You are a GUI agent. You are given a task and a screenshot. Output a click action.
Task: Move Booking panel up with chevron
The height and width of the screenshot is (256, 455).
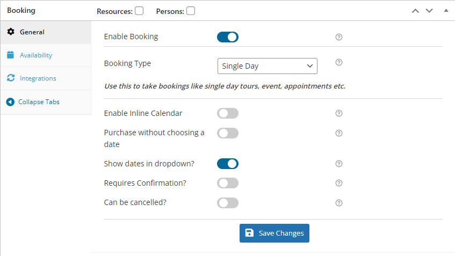(416, 11)
